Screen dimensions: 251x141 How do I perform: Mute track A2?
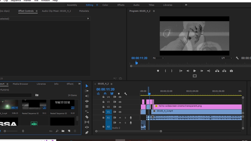tap(120, 123)
